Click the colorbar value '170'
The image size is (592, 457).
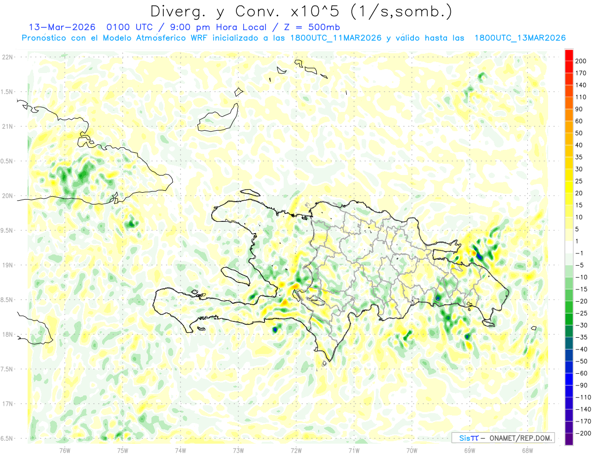point(581,73)
